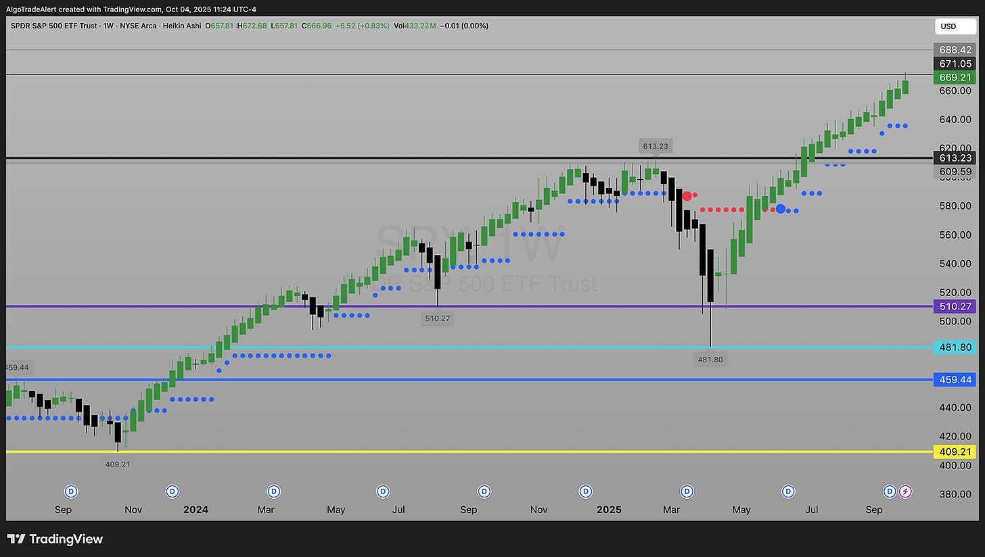Click the 409.21 low label under the candles

(x=118, y=464)
